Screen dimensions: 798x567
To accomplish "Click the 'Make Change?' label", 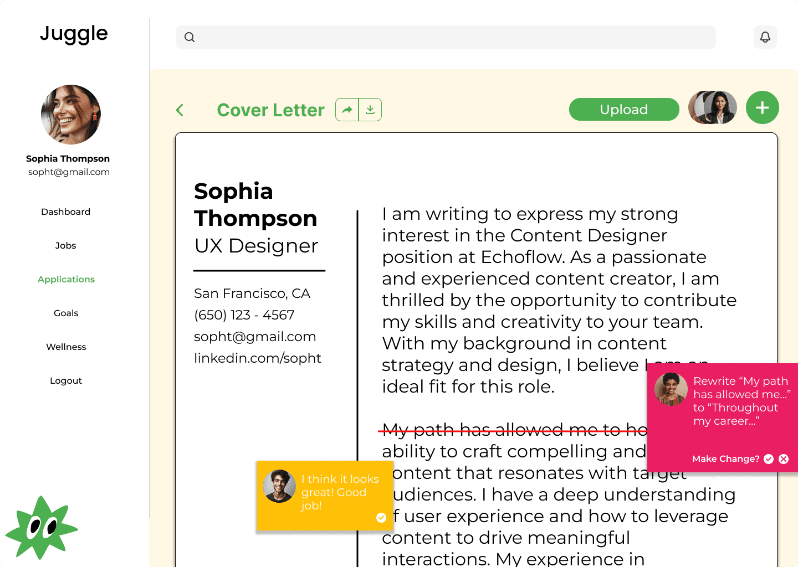I will coord(725,458).
